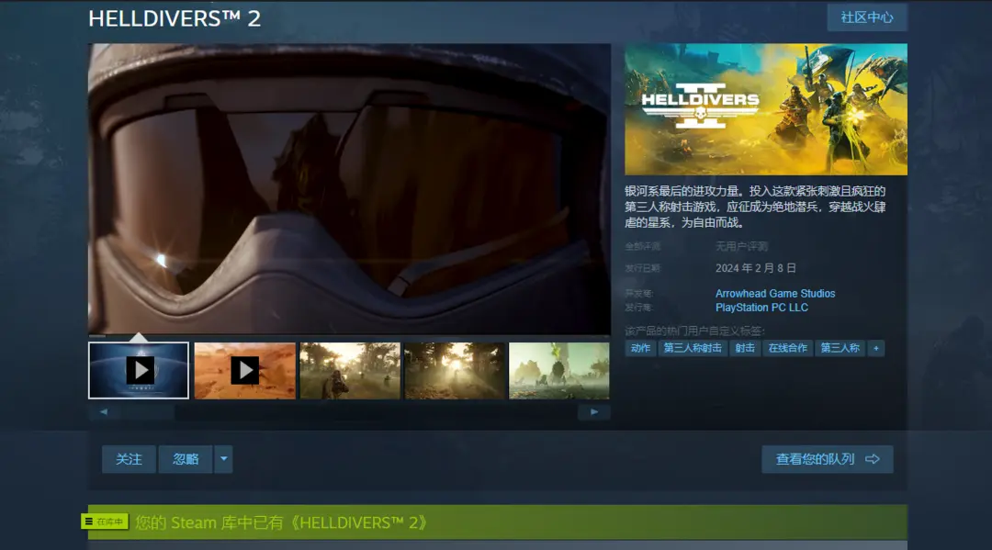
Task: Select the sunlit forest screenshot thumbnail
Action: pyautogui.click(x=455, y=370)
